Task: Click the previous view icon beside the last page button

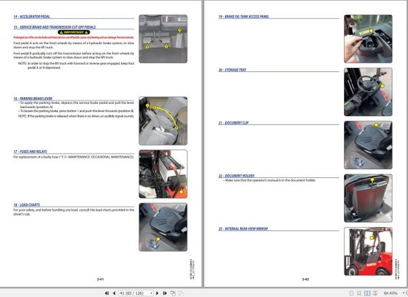Action: point(173,293)
